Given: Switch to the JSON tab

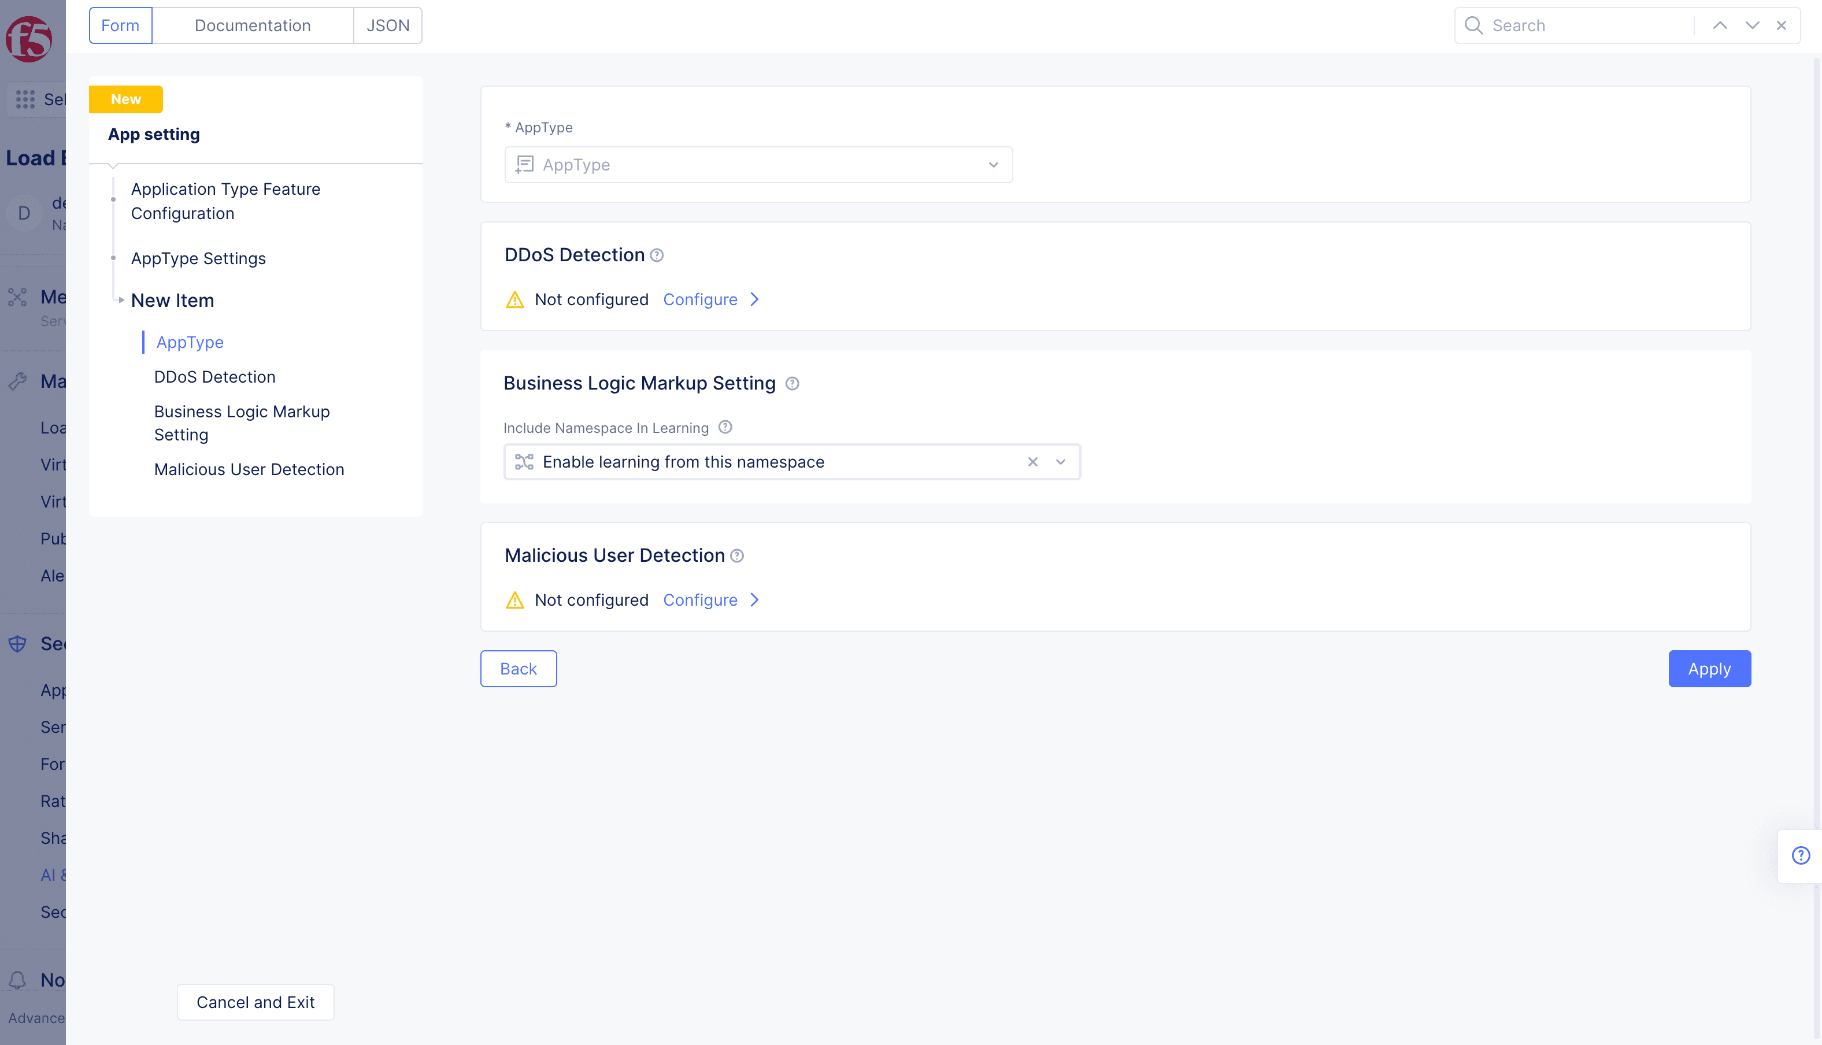Looking at the screenshot, I should [387, 25].
